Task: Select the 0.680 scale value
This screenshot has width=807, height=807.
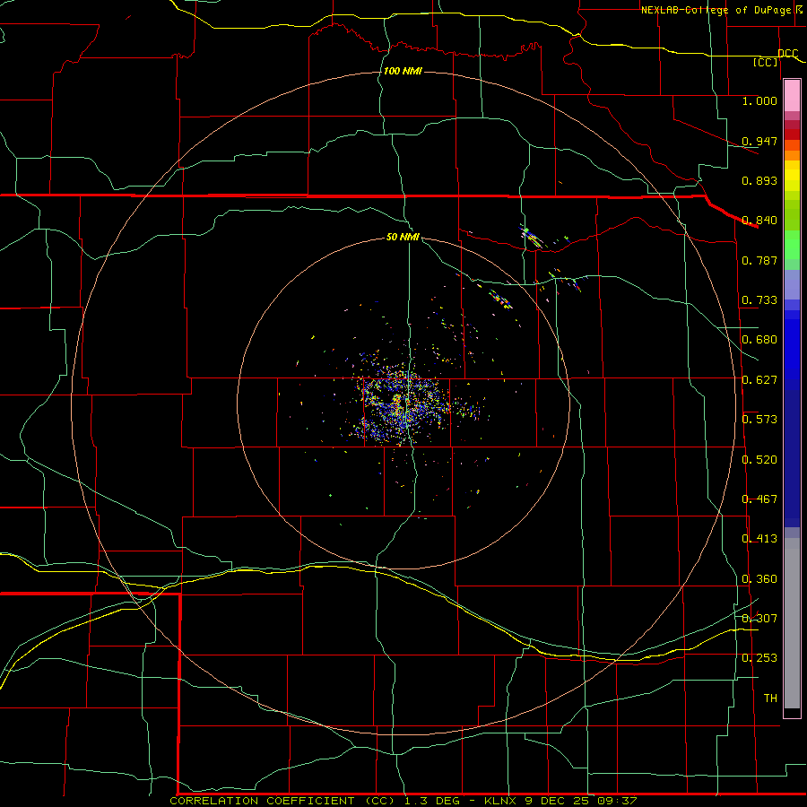Action: coord(759,340)
